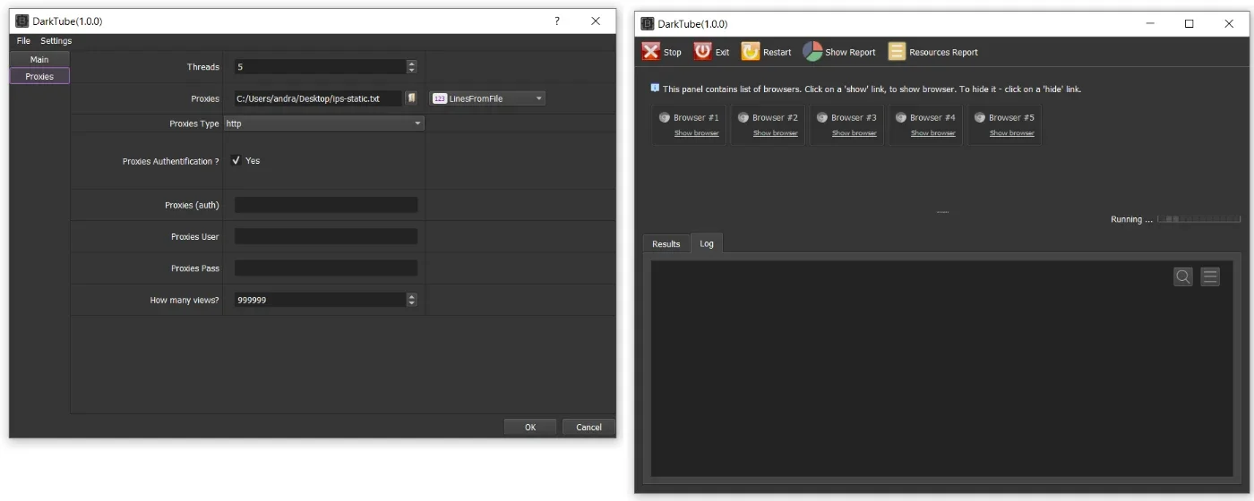Click the Running progress bar
Screen dimensions: 1254x501
1198,219
